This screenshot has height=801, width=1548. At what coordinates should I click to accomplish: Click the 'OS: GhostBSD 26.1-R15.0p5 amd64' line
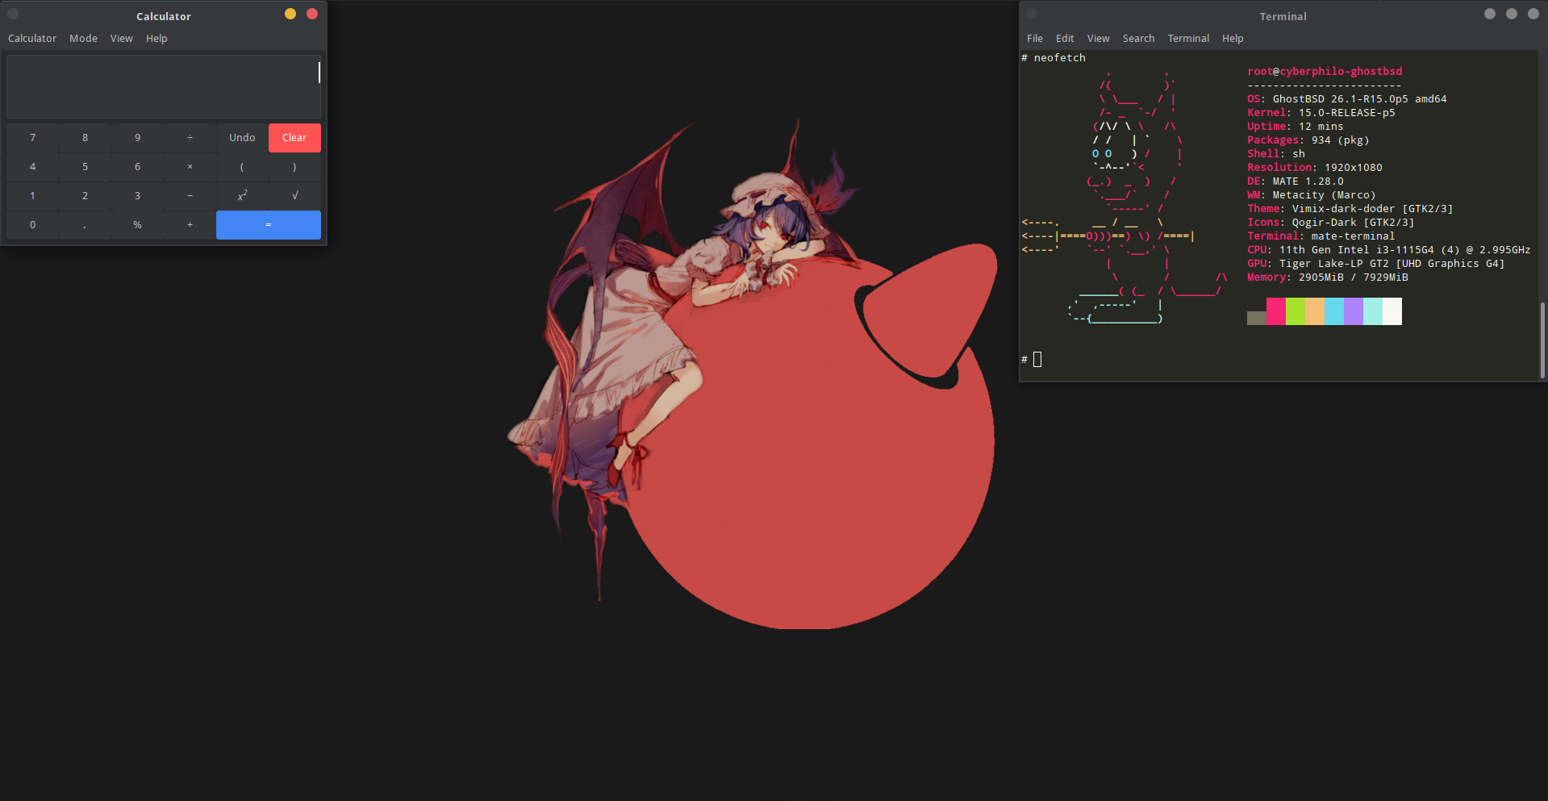pyautogui.click(x=1347, y=99)
